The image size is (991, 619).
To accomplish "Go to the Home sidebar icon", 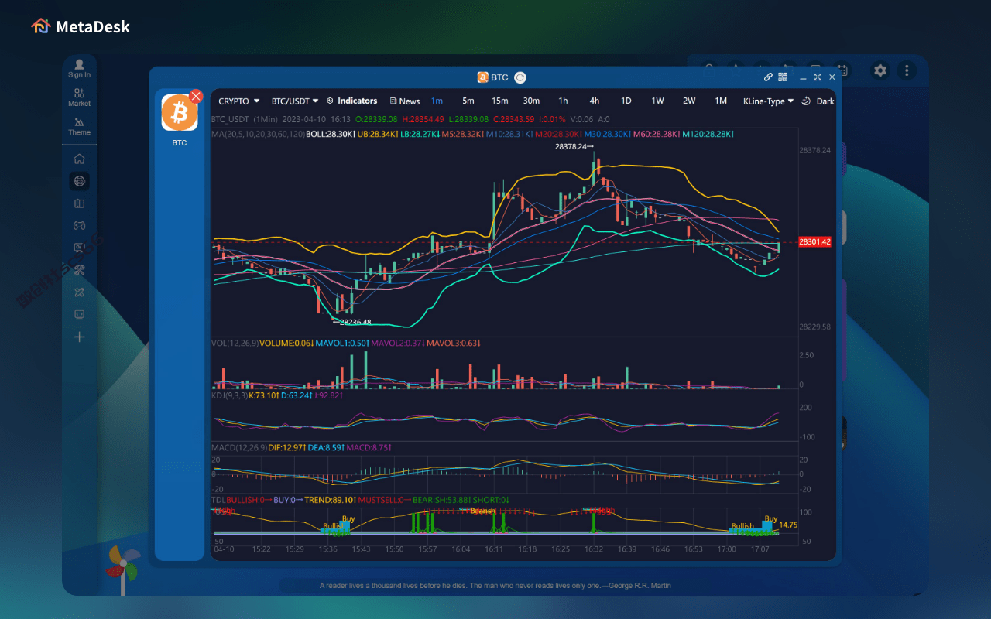I will [x=79, y=159].
